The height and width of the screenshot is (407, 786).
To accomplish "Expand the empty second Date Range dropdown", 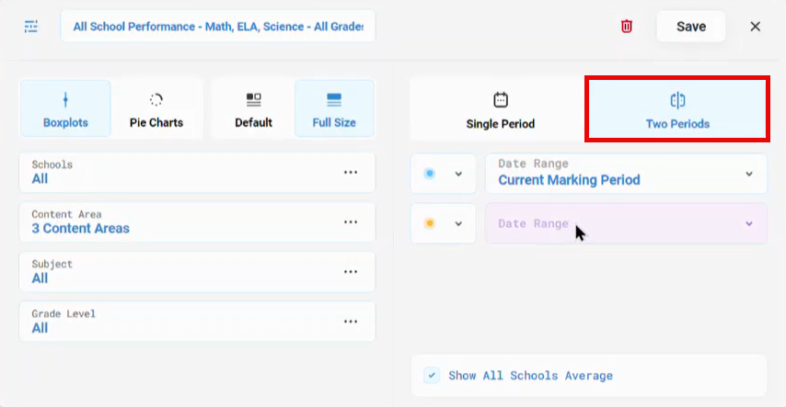I will [626, 223].
